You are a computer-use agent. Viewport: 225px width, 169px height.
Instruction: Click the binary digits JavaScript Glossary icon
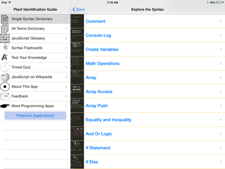[5, 38]
